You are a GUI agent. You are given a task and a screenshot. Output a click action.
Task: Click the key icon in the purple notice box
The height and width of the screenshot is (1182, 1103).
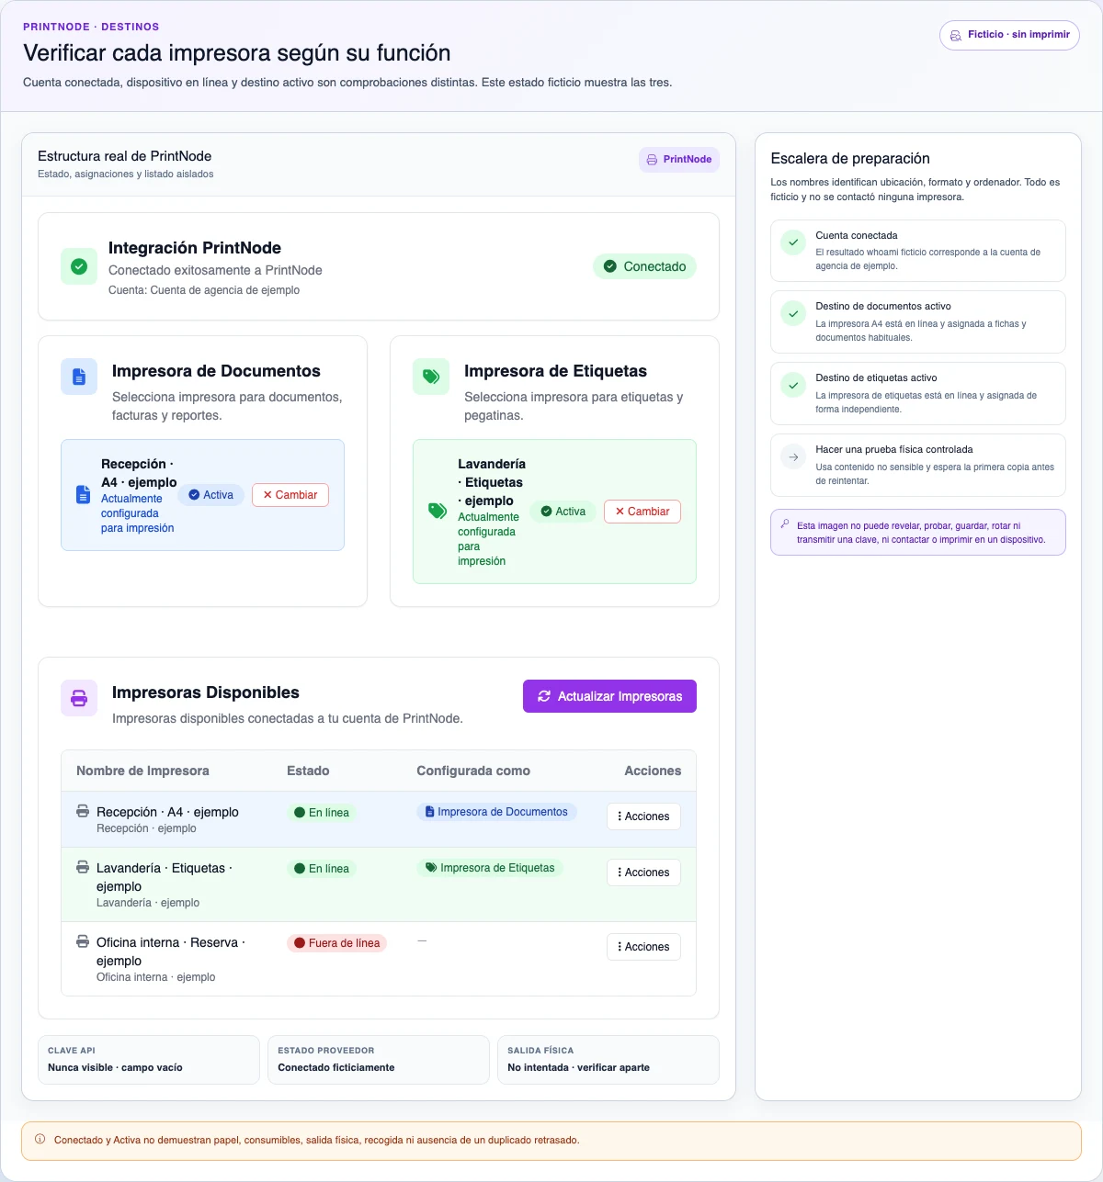(x=785, y=524)
